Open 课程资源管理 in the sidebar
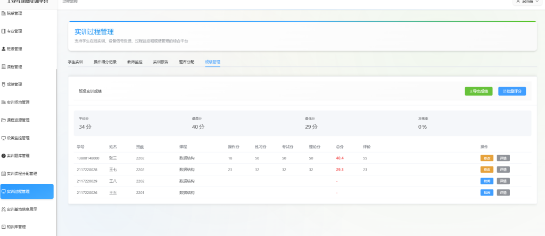This screenshot has width=545, height=236. [18, 120]
